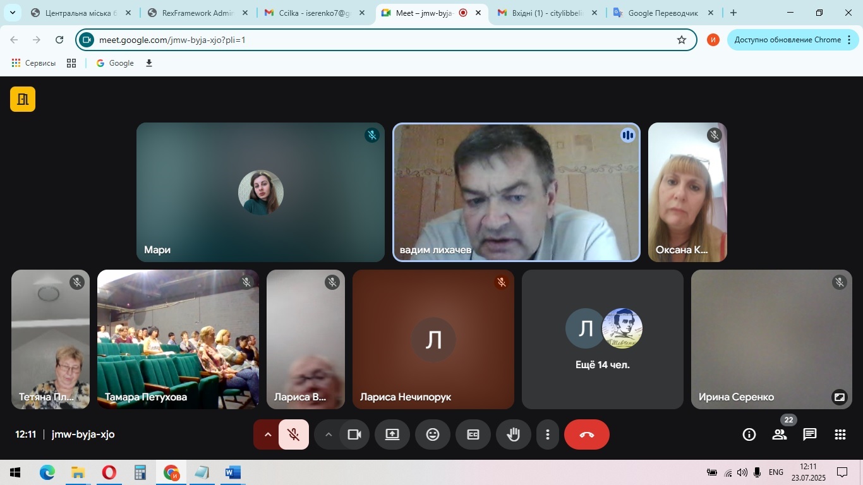Send an emoji reaction

433,434
